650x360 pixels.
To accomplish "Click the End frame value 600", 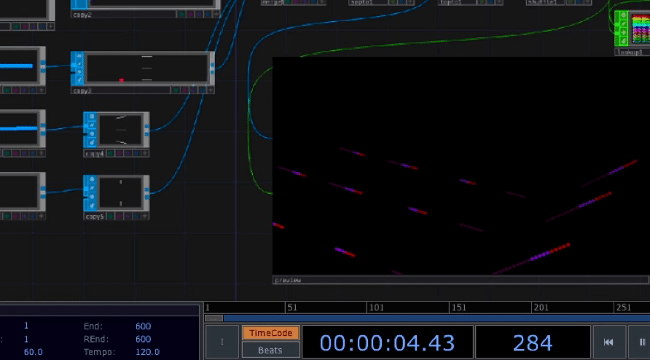I will [x=143, y=326].
